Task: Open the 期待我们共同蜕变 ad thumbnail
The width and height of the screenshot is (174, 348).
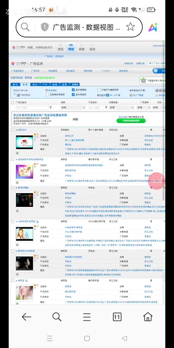Action: tap(24, 263)
